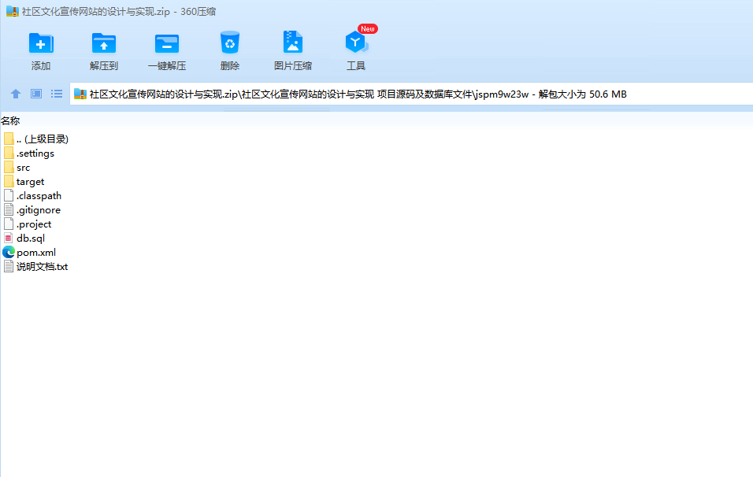The width and height of the screenshot is (753, 477).
Task: Click the 添加 (Add) toolbar icon
Action: (41, 43)
